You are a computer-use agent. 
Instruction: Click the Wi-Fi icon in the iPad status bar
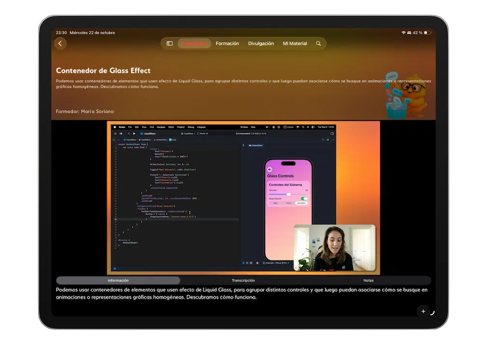[403, 32]
